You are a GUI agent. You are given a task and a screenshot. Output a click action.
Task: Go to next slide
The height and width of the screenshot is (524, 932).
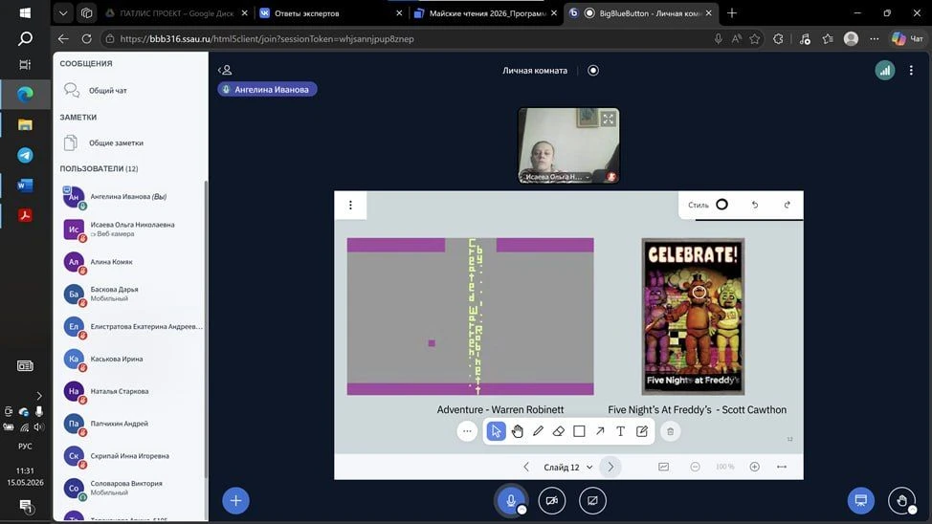[x=610, y=467]
